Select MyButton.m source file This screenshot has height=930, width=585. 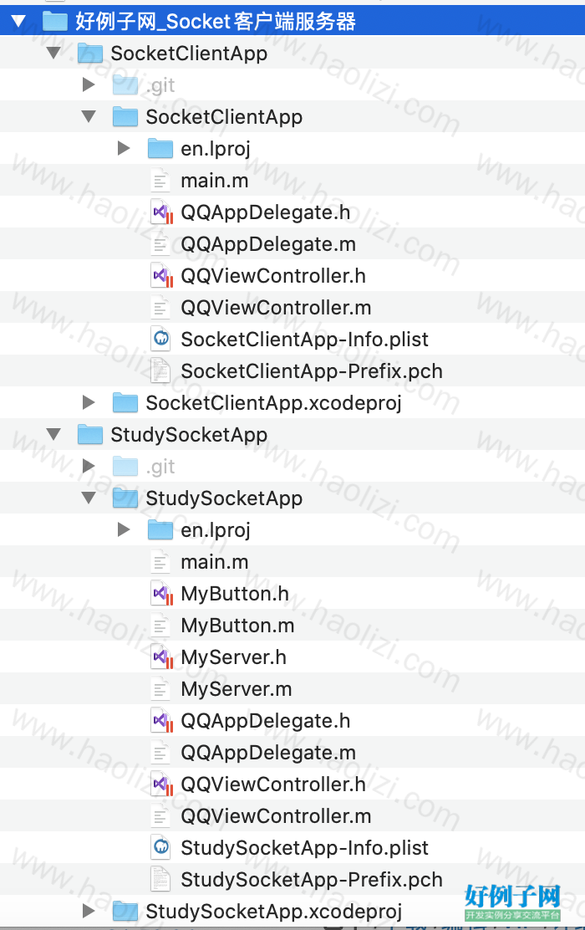click(237, 626)
